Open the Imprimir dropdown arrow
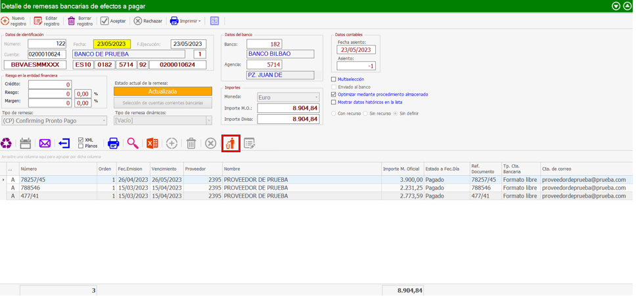The width and height of the screenshot is (636, 296). point(199,21)
